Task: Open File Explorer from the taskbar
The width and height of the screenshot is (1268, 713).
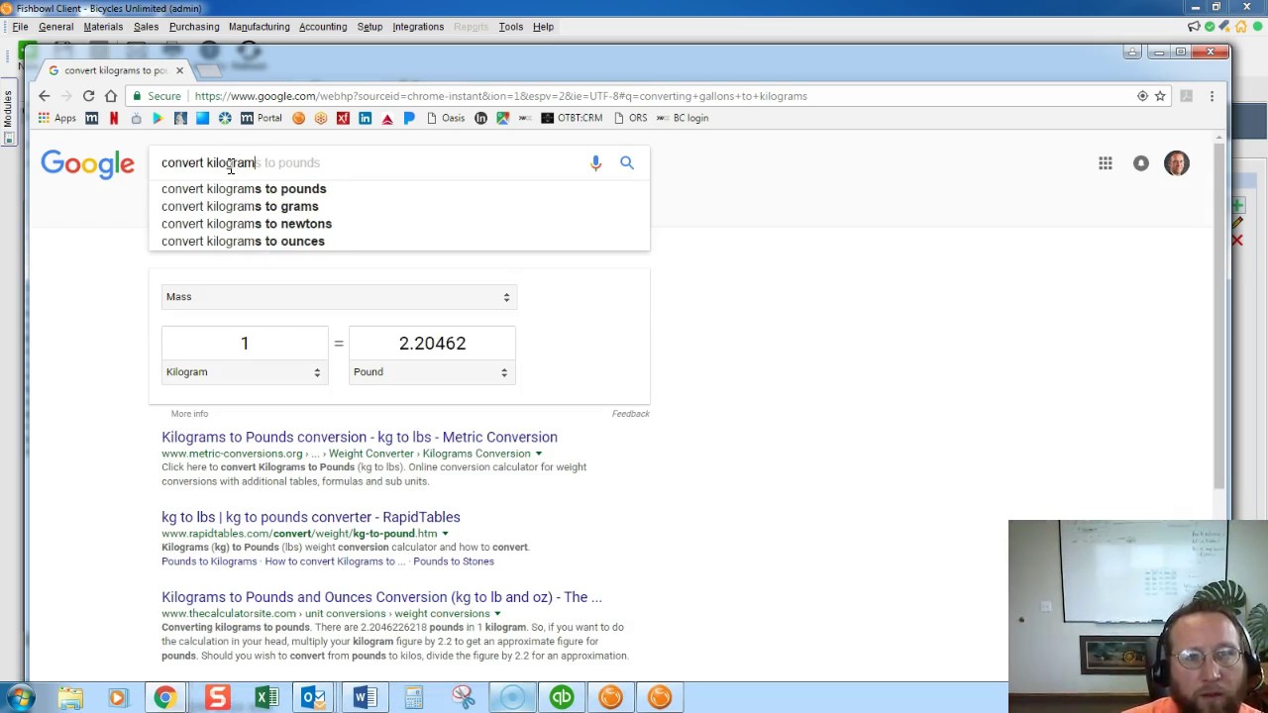Action: coord(70,697)
